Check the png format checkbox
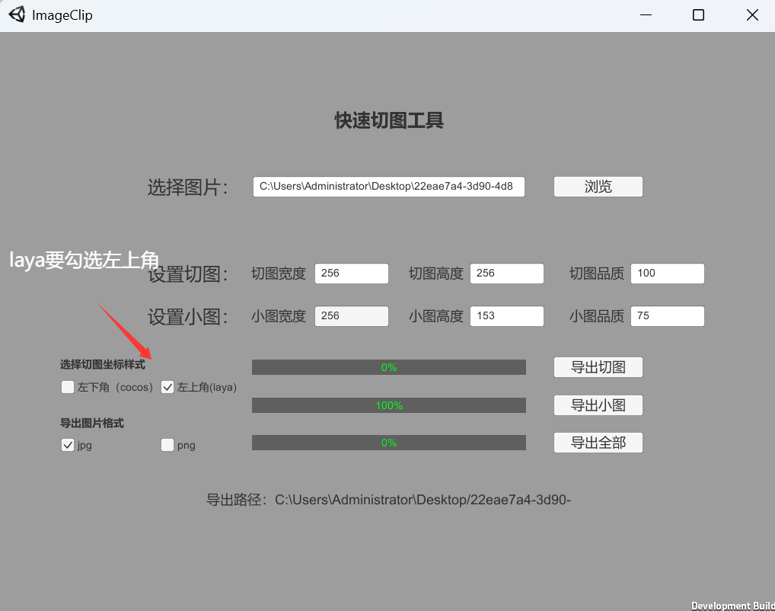The width and height of the screenshot is (775, 611). pos(167,445)
